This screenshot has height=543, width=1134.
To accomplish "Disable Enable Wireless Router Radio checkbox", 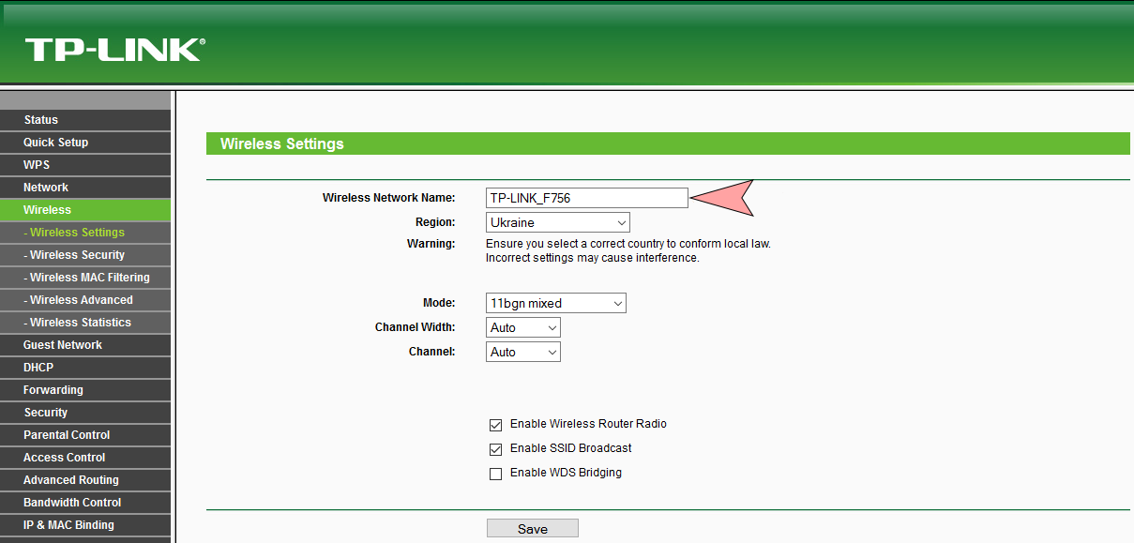I will coord(495,425).
